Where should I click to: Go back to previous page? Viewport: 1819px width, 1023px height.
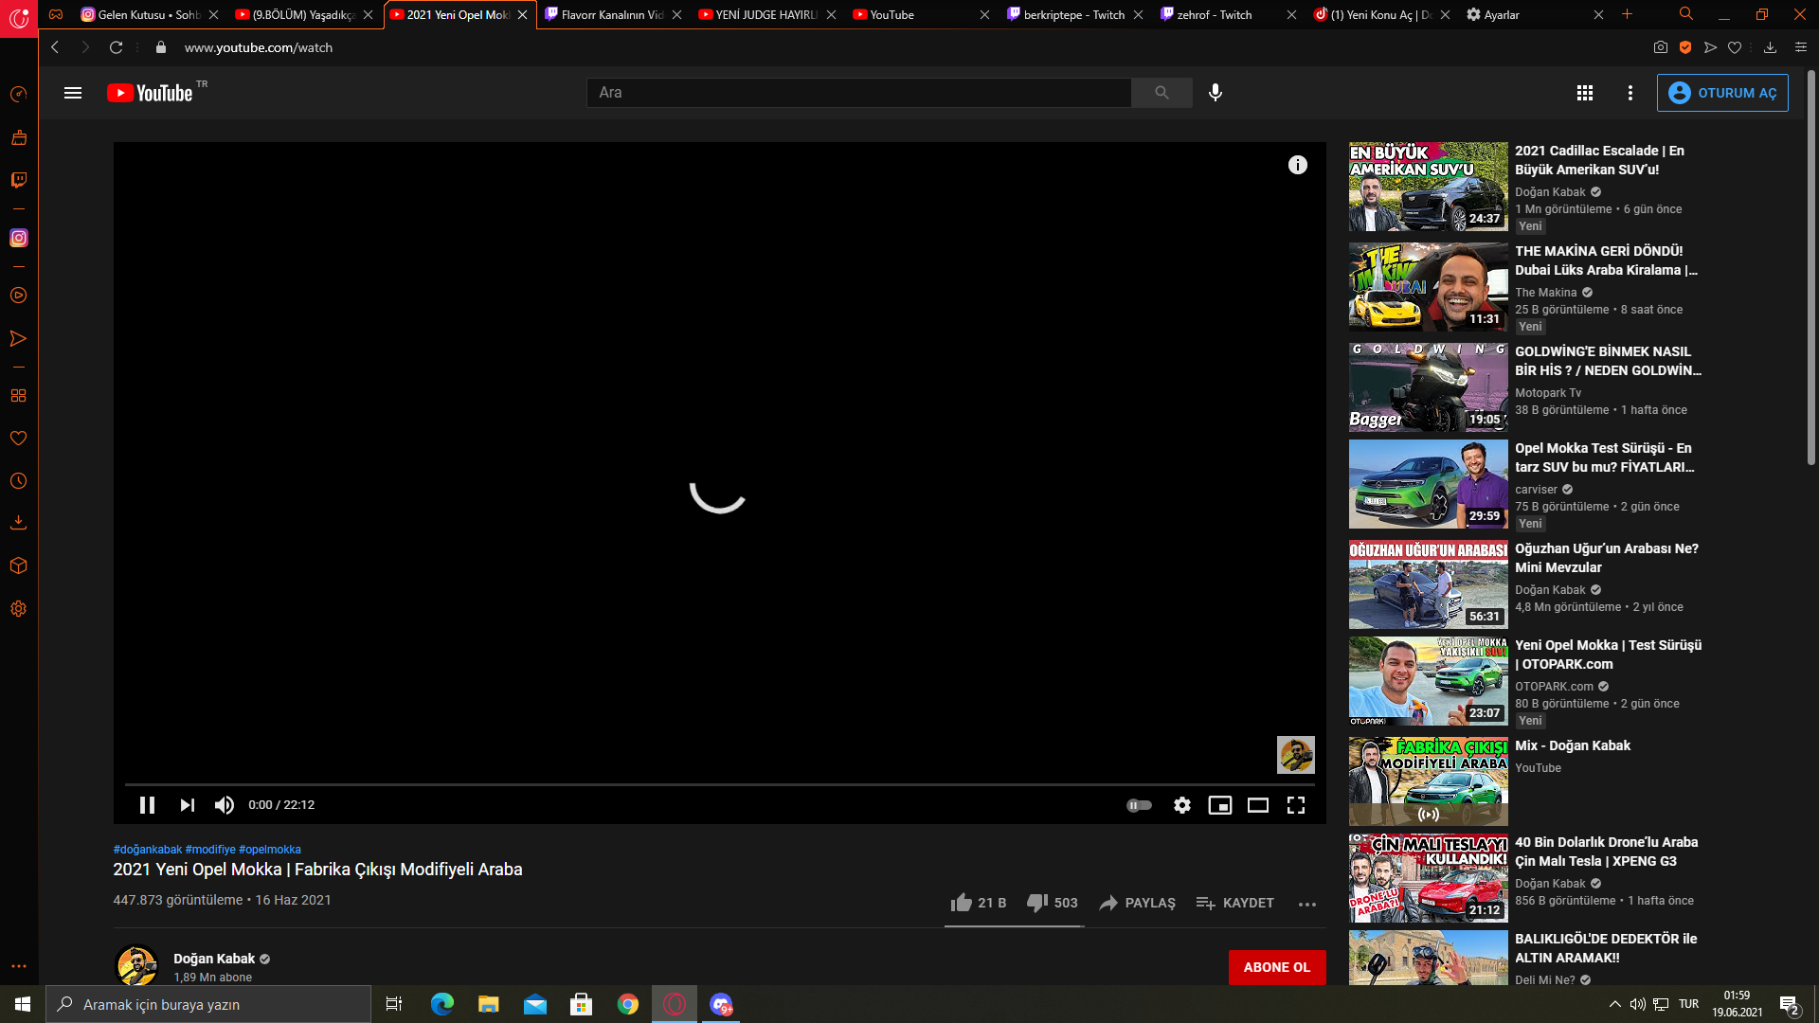55,47
